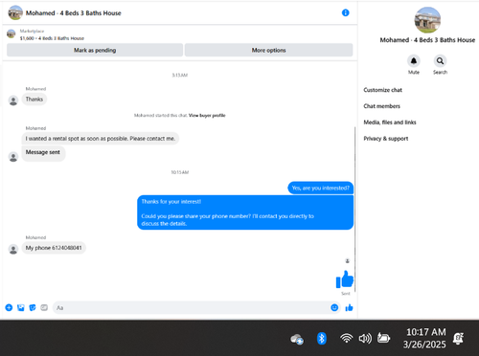Image resolution: width=479 pixels, height=356 pixels.
Task: Click the 3:13 AM timestamp
Action: click(x=180, y=75)
